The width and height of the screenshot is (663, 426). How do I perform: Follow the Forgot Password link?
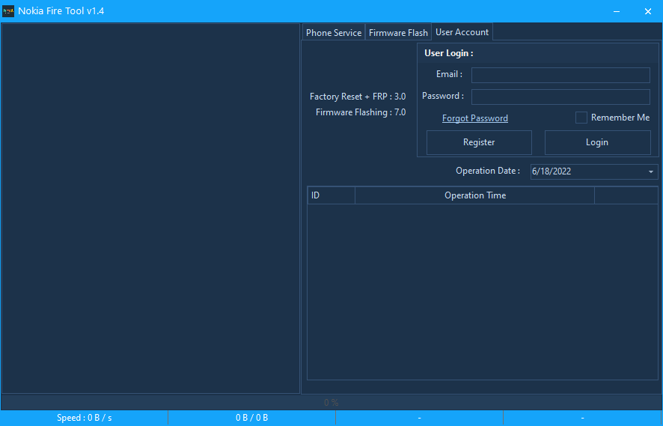(474, 118)
